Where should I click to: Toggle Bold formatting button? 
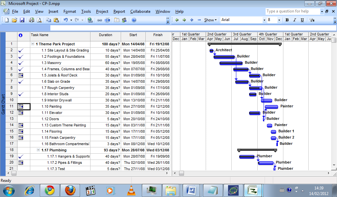pos(287,20)
